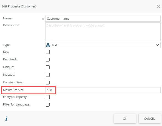Screen dimensions: 162x126
Task: Click the CANCEL button
Action: (149, 119)
